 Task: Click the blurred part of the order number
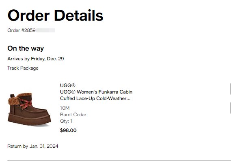(x=45, y=30)
